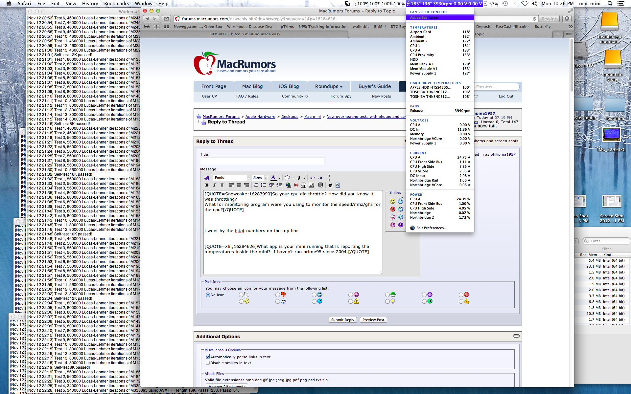This screenshot has height=394, width=631.
Task: Undo last edit in message editor
Action: click(312, 178)
